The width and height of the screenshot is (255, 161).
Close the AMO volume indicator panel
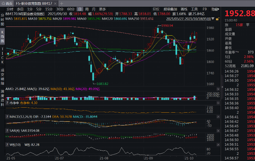[218, 89]
